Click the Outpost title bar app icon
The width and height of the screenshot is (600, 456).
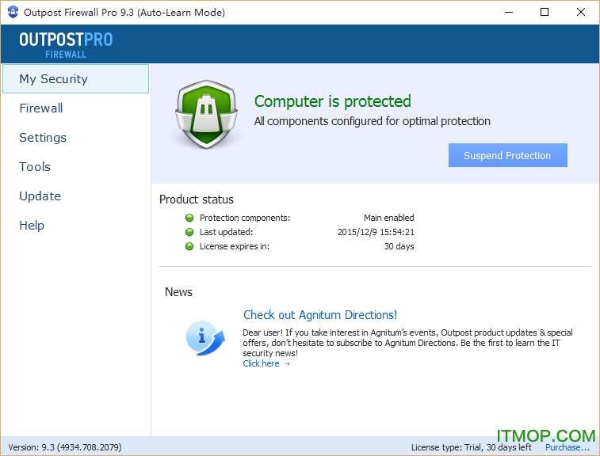(13, 13)
